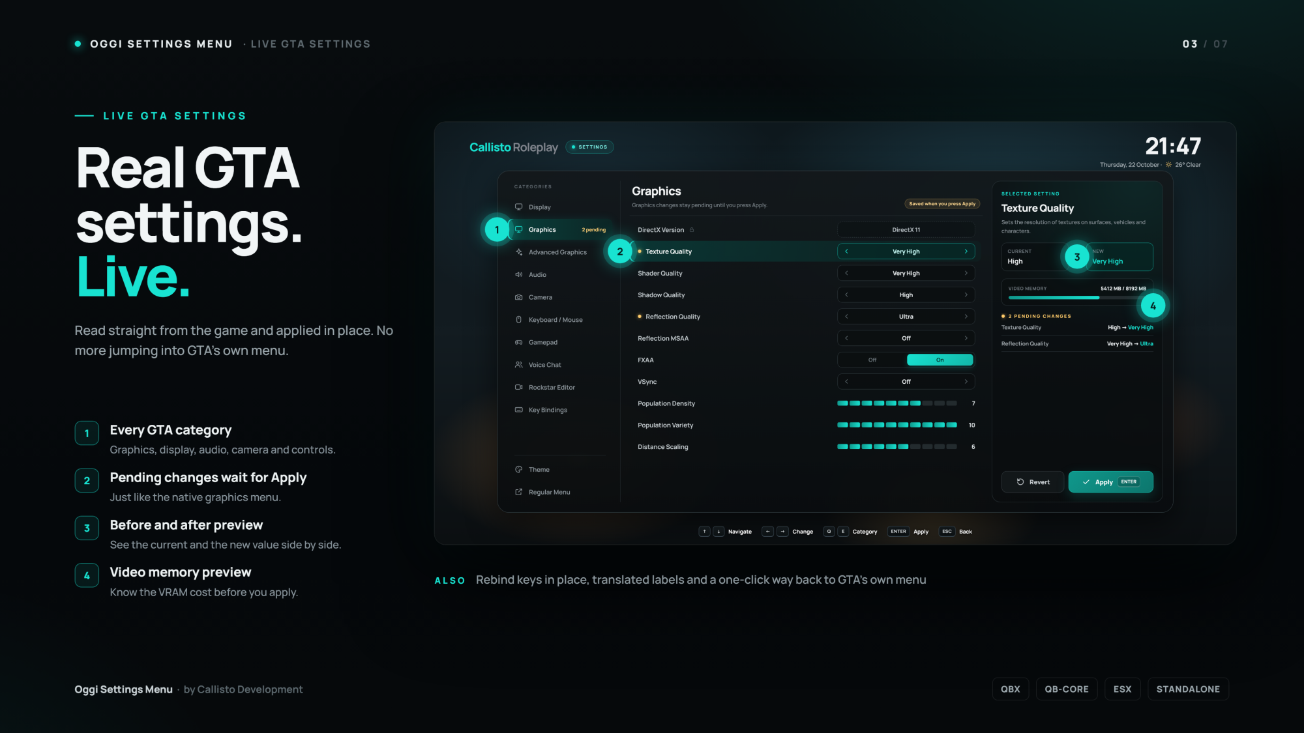Advance Shader Quality with right chevron
1304x733 pixels.
click(x=966, y=274)
